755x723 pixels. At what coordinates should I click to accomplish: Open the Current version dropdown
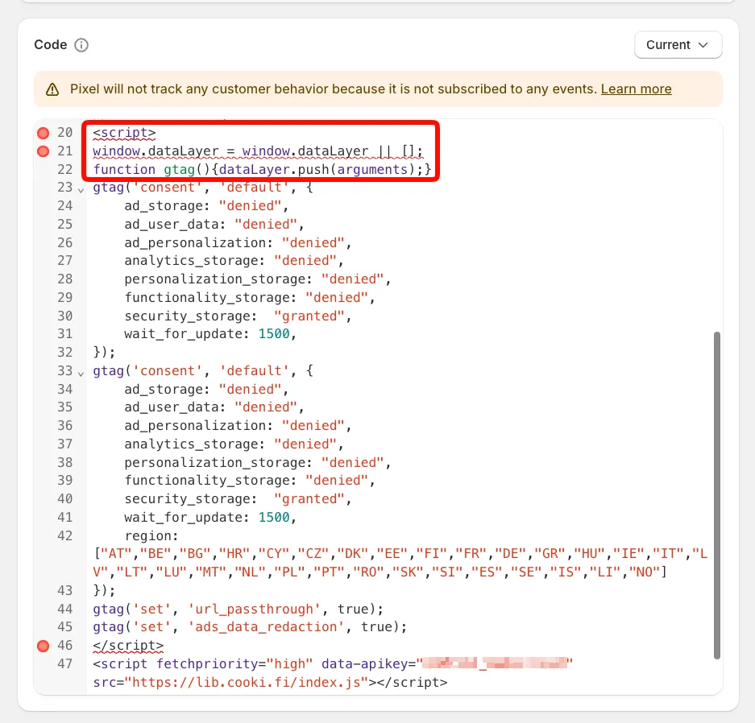click(678, 45)
